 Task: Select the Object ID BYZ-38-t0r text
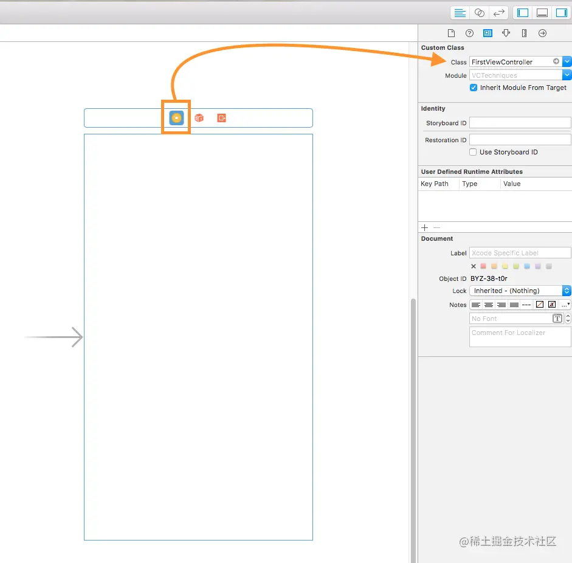click(489, 278)
